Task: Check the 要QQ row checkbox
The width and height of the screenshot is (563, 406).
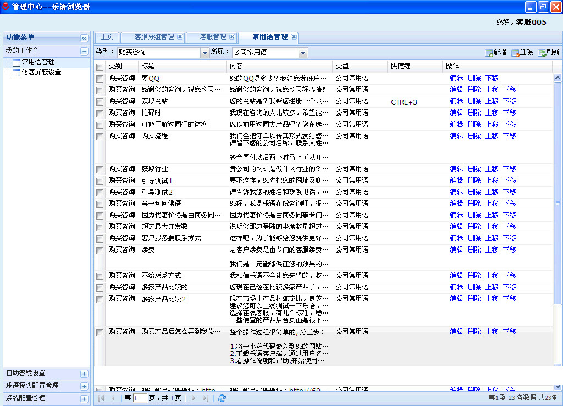Action: click(100, 79)
